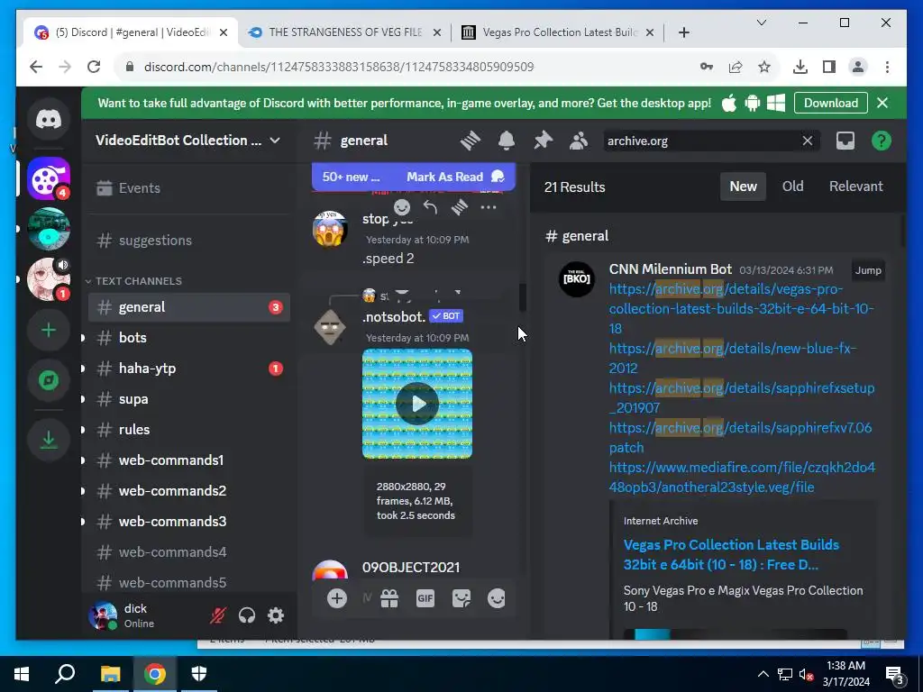The image size is (923, 692).
Task: Click the Chrome address bar URL
Action: (x=339, y=67)
